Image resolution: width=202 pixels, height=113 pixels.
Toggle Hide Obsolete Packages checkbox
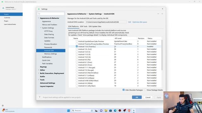click(123, 90)
